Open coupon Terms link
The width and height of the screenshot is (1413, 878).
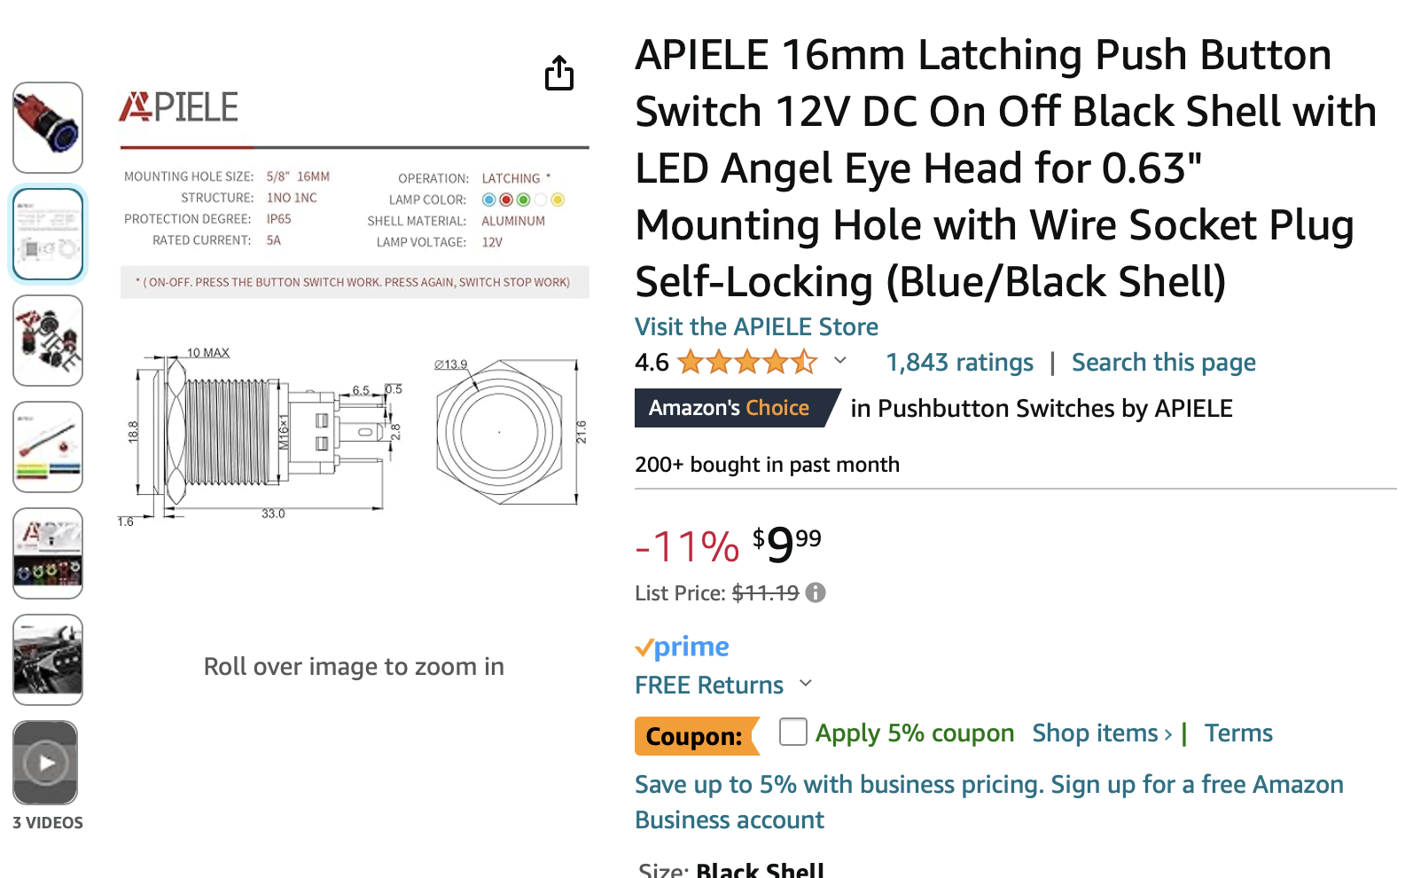click(x=1237, y=733)
